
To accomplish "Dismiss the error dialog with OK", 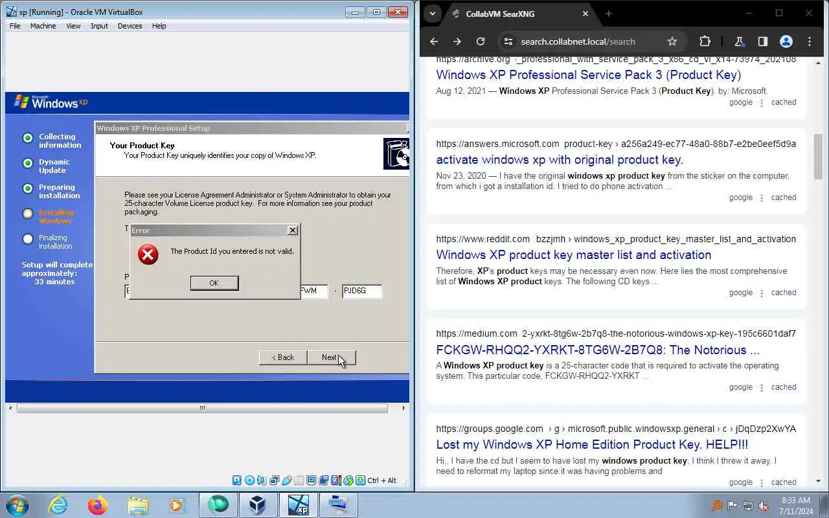I will pos(214,283).
